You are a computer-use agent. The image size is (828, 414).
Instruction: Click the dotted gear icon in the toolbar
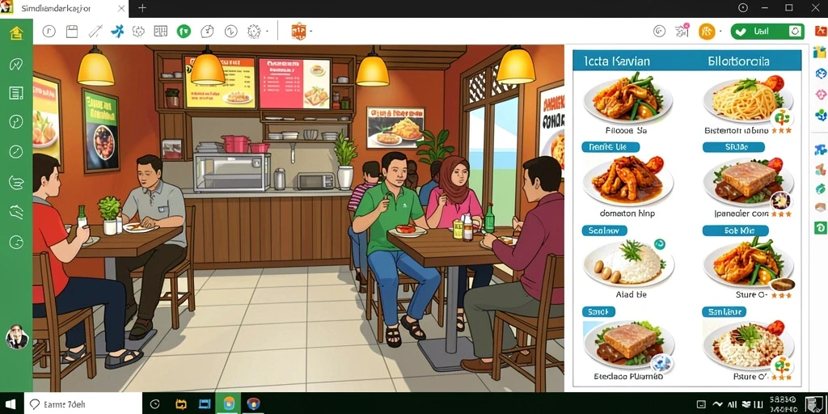(x=255, y=32)
